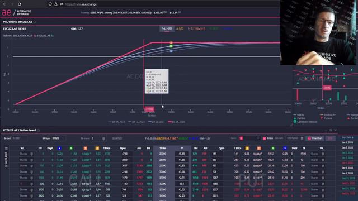
Task: Click the put-side shield icon in strike 29000 row
Action: [x=323, y=166]
